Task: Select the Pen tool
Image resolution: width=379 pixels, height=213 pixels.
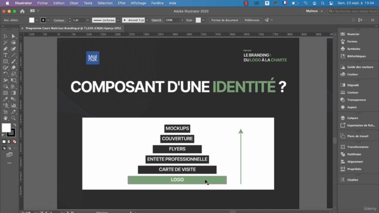Action: point(5,49)
